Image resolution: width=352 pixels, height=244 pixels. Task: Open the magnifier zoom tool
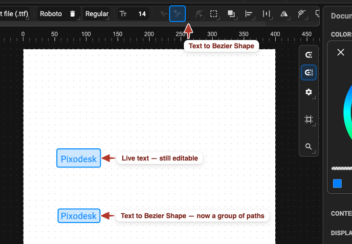(308, 146)
